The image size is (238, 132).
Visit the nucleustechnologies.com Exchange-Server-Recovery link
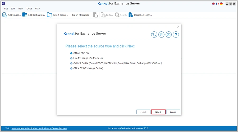[39, 128]
